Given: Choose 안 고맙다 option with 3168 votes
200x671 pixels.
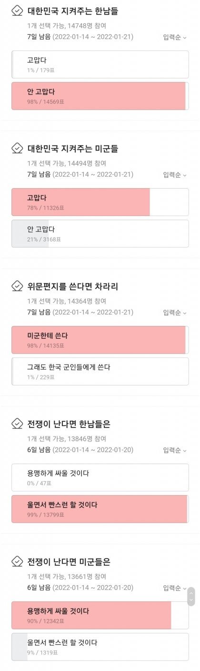Looking at the screenshot, I should tap(100, 234).
